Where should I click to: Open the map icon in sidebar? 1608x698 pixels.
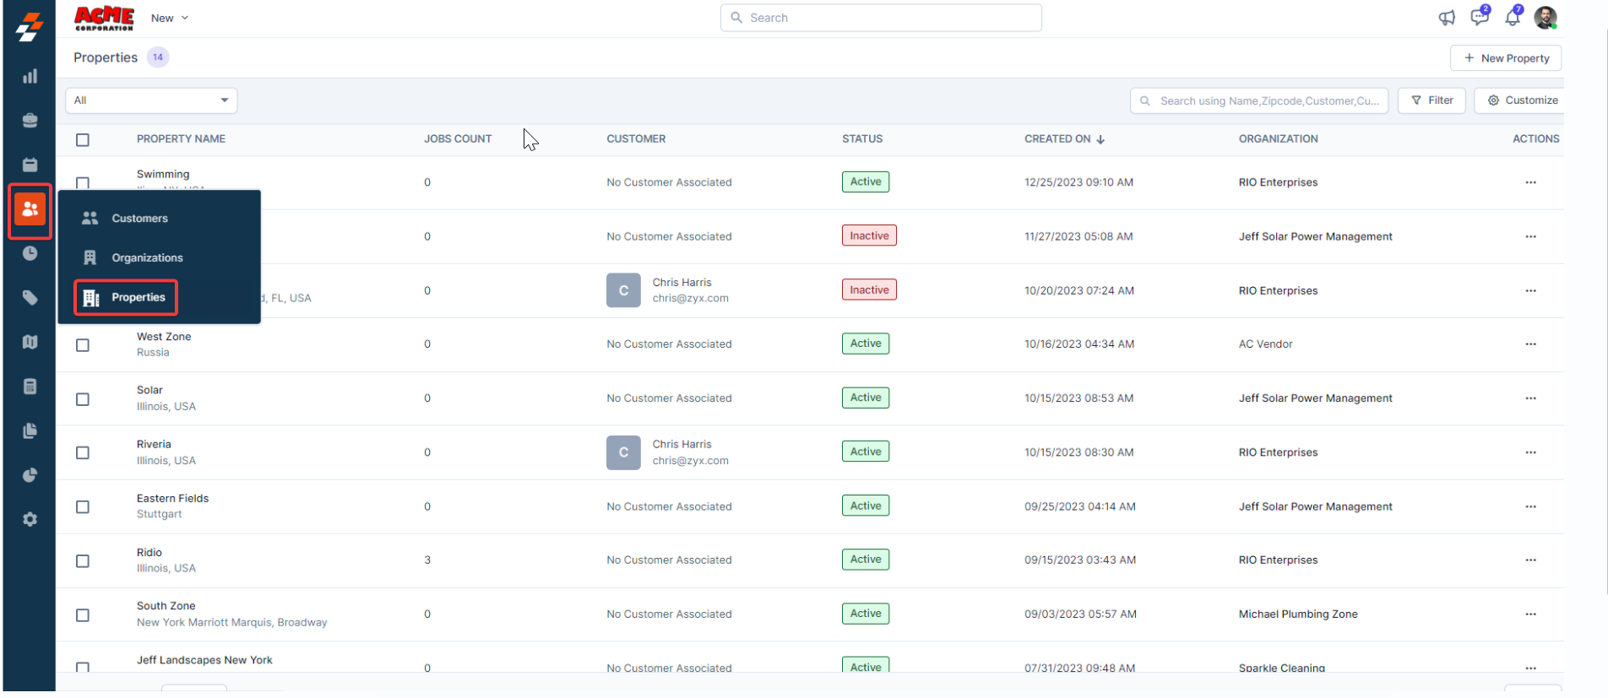click(x=30, y=342)
